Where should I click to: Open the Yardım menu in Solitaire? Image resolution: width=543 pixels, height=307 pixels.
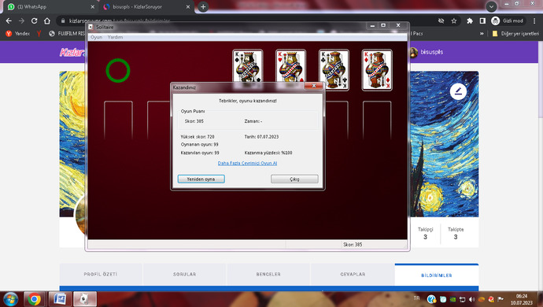pyautogui.click(x=115, y=37)
